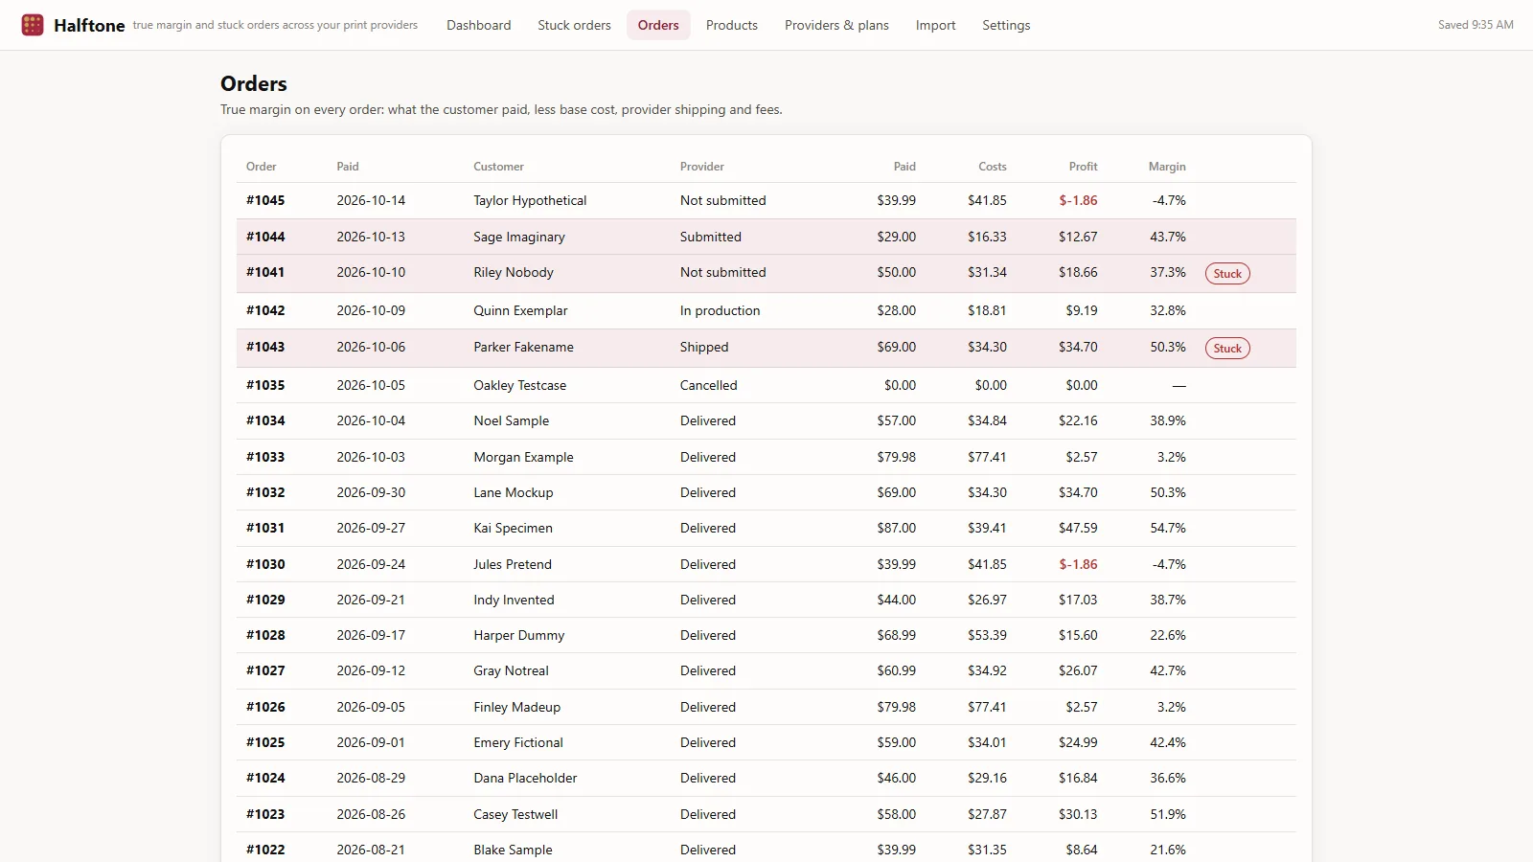
Task: Click 51.9% margin for Casey Testwell
Action: [1168, 814]
